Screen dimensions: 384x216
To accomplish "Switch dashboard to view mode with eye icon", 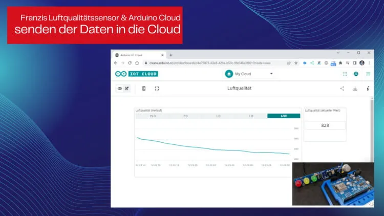I will click(120, 89).
